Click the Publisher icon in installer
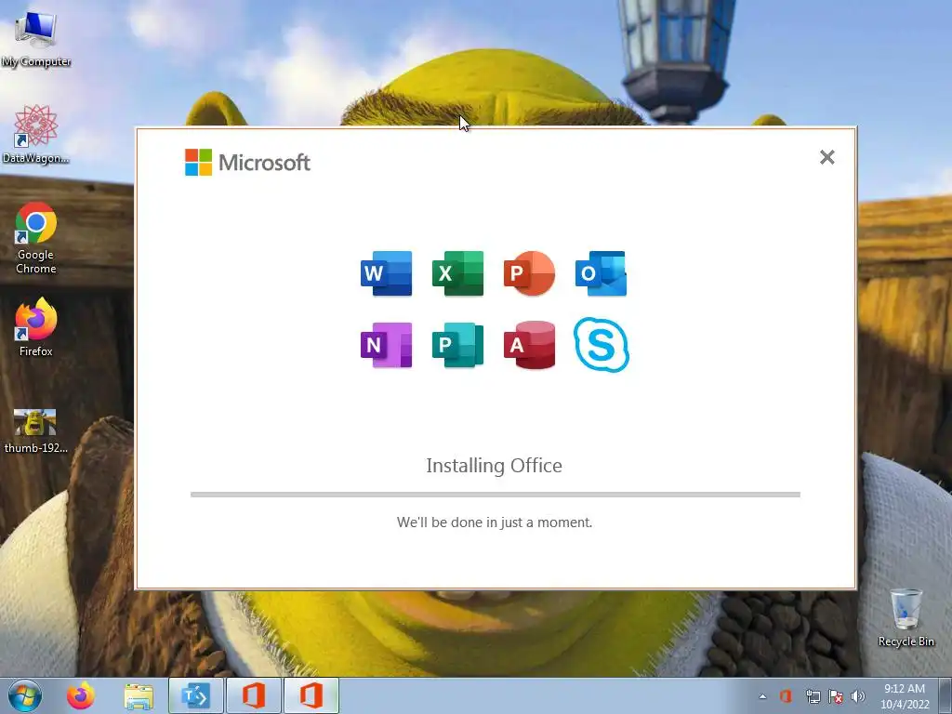 pyautogui.click(x=457, y=345)
